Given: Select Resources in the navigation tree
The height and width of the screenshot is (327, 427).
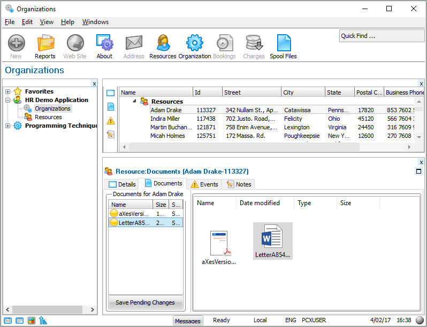Looking at the screenshot, I should [x=48, y=117].
